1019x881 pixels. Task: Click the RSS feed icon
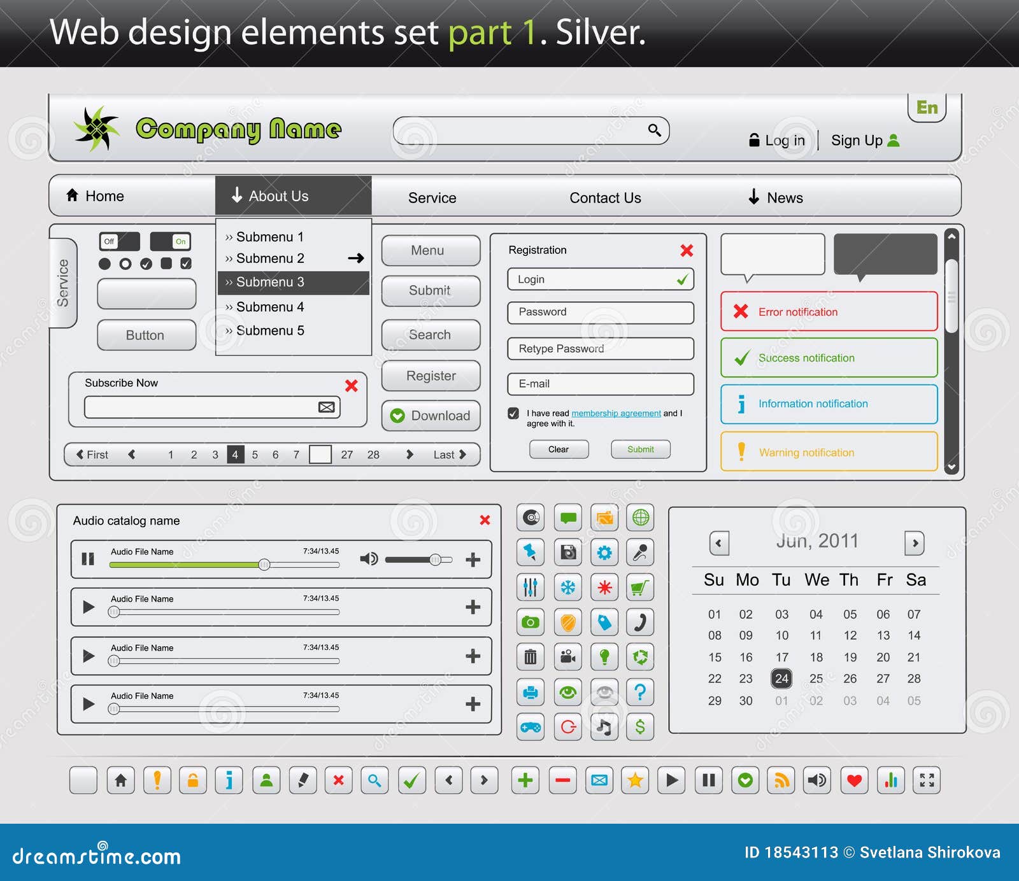[x=782, y=780]
